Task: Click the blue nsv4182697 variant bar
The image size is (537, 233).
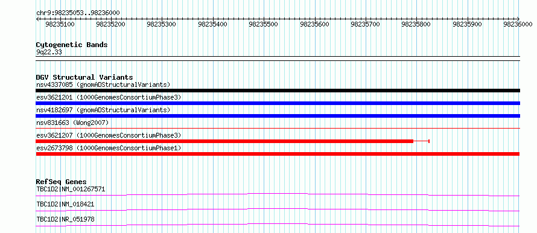Action: (278, 116)
